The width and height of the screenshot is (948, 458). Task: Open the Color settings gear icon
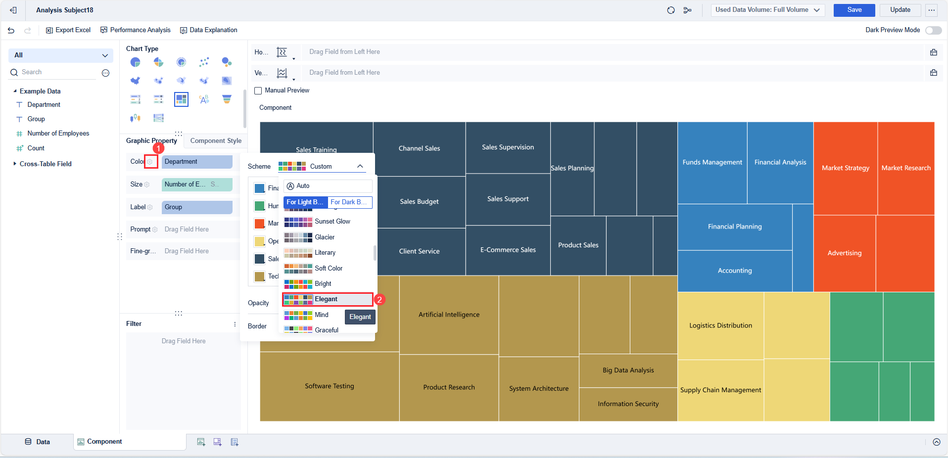[150, 162]
